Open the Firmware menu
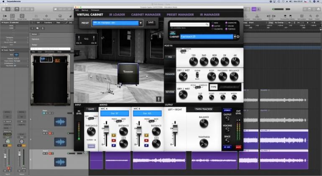 point(95,10)
